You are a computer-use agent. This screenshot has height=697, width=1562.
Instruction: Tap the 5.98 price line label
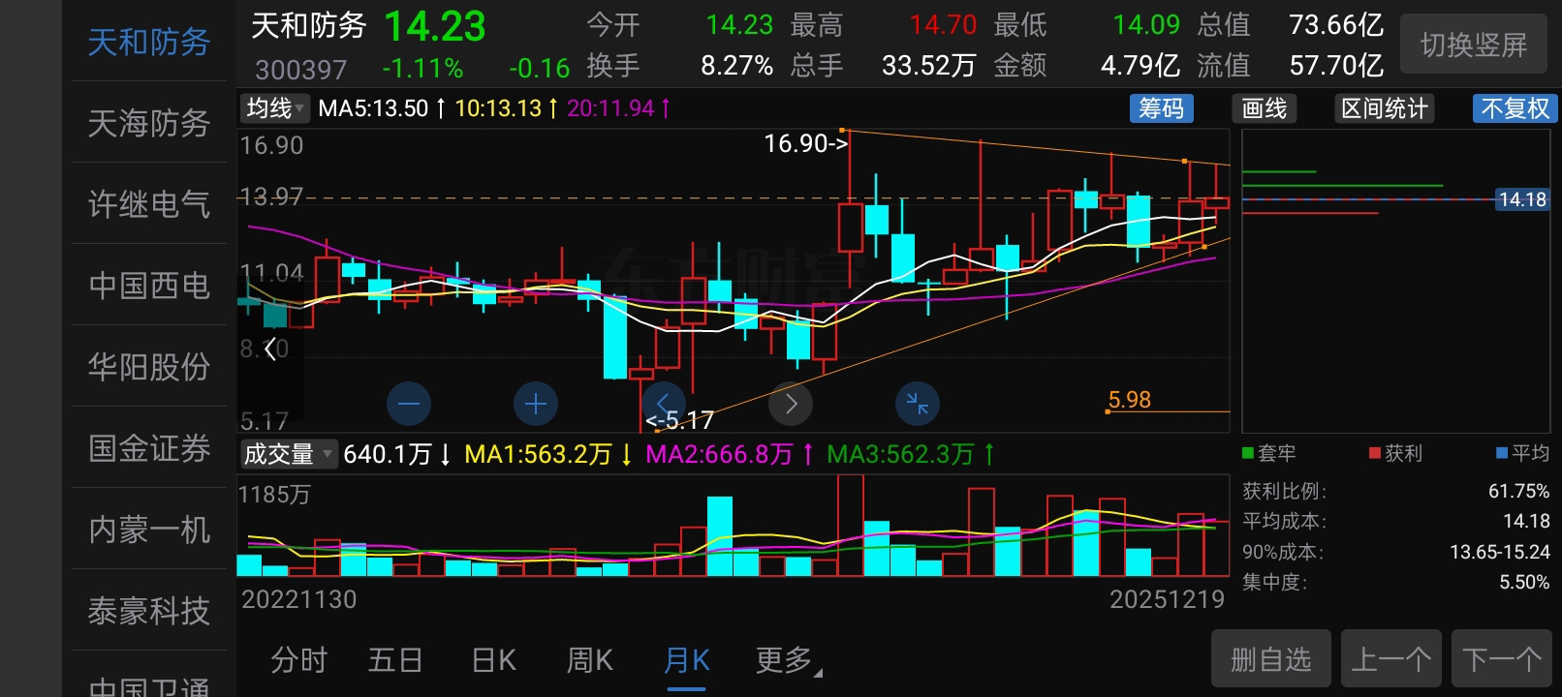tap(1129, 399)
